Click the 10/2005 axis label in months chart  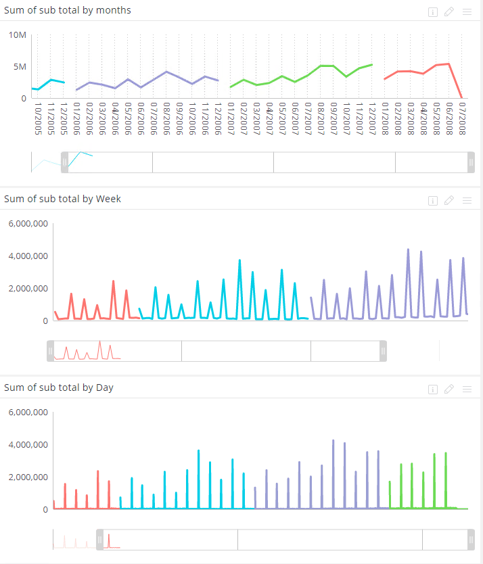pyautogui.click(x=38, y=119)
